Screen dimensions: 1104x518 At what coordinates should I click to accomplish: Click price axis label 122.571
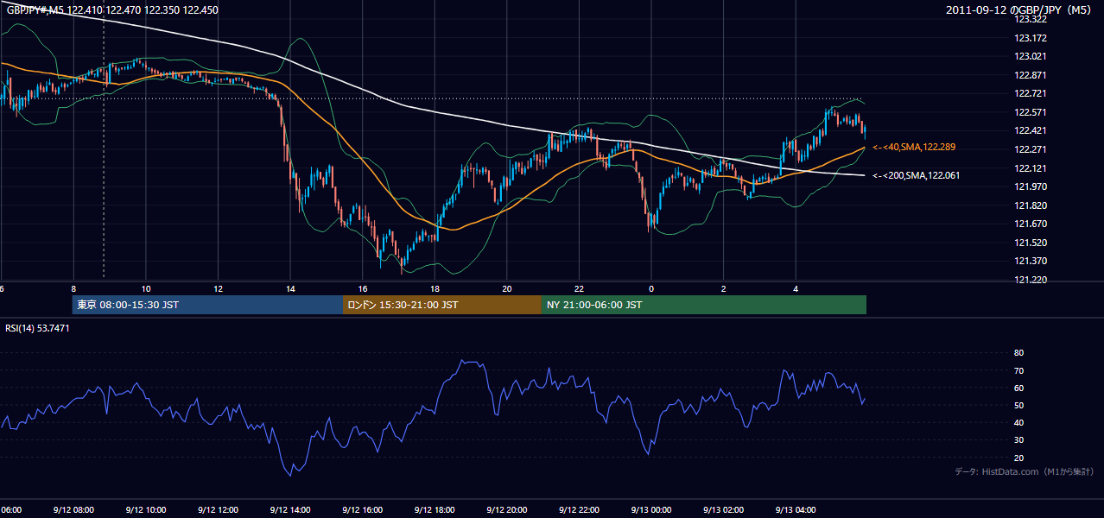click(x=1031, y=112)
